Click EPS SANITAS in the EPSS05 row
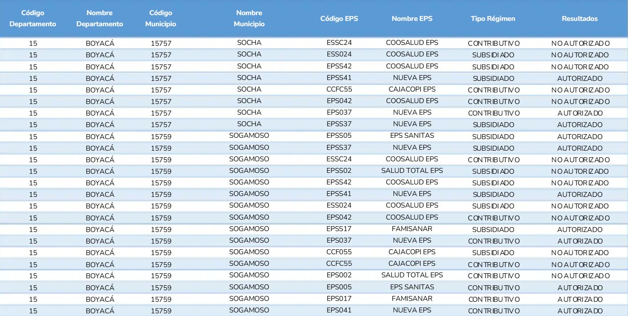The height and width of the screenshot is (316, 628). (x=412, y=136)
